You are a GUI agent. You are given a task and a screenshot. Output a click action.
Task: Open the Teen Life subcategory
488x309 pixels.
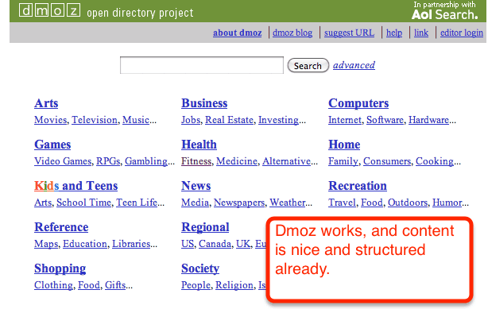coord(137,203)
